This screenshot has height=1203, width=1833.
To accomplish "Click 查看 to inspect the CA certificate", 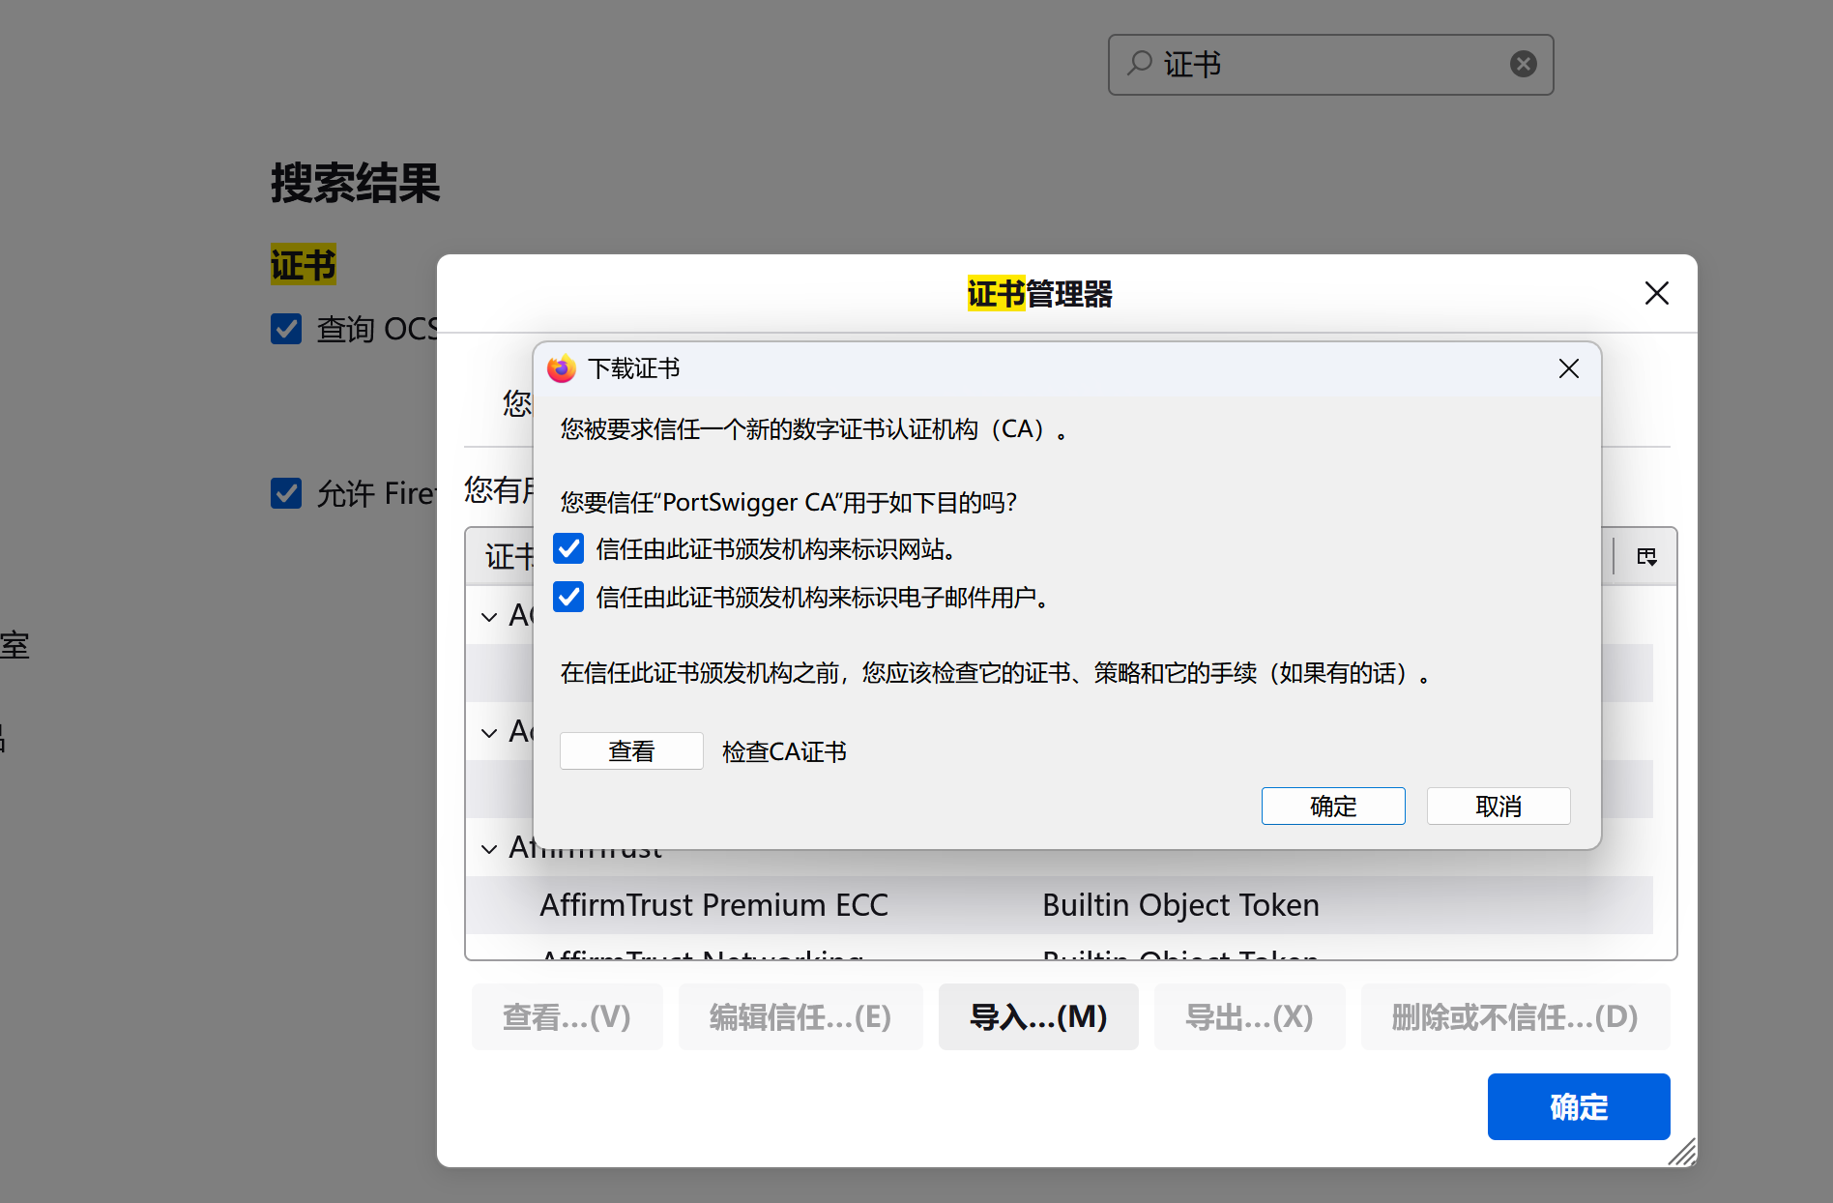I will click(631, 751).
